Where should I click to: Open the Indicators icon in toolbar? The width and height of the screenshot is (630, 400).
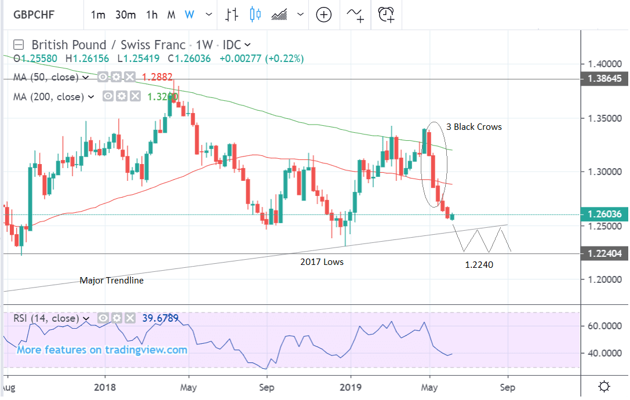(x=355, y=14)
